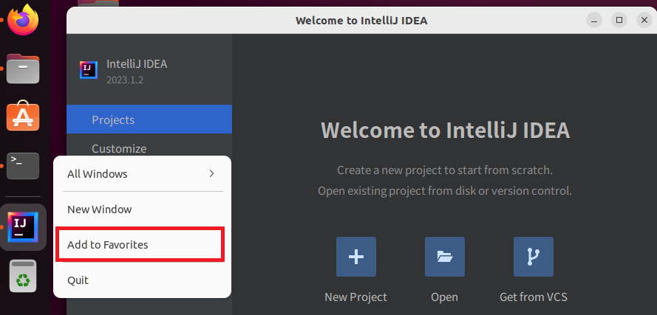Open Firefox from the Ubuntu dock

click(x=23, y=20)
